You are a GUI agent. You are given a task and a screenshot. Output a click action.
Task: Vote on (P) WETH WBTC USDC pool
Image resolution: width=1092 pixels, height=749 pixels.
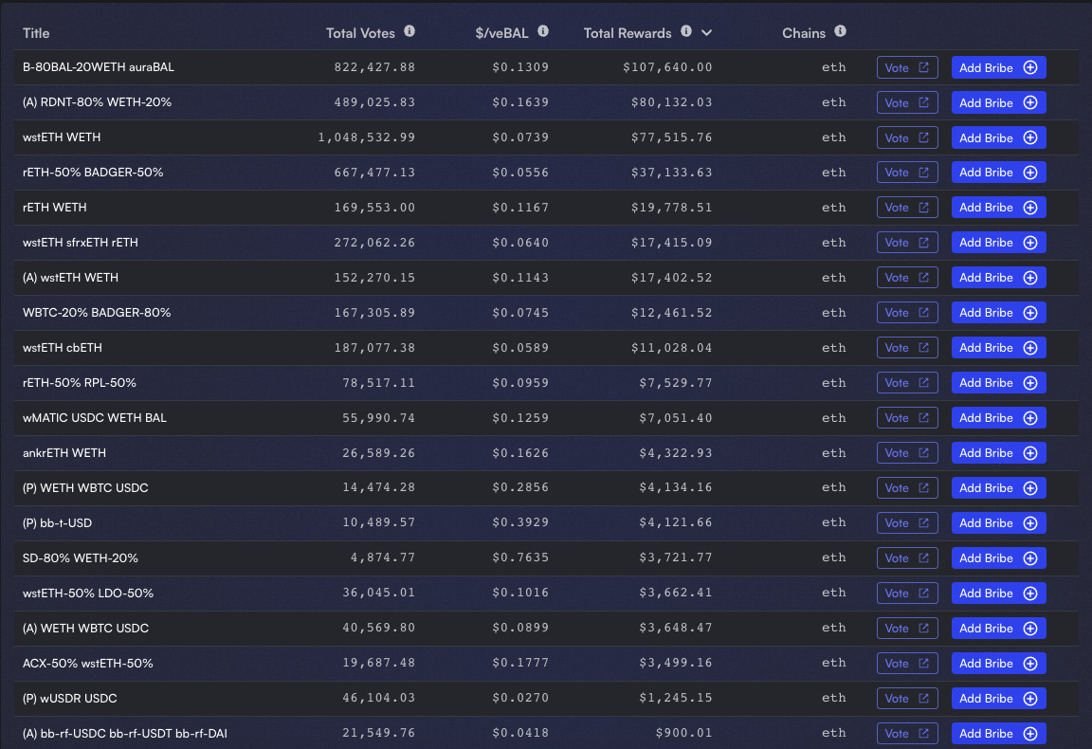907,487
